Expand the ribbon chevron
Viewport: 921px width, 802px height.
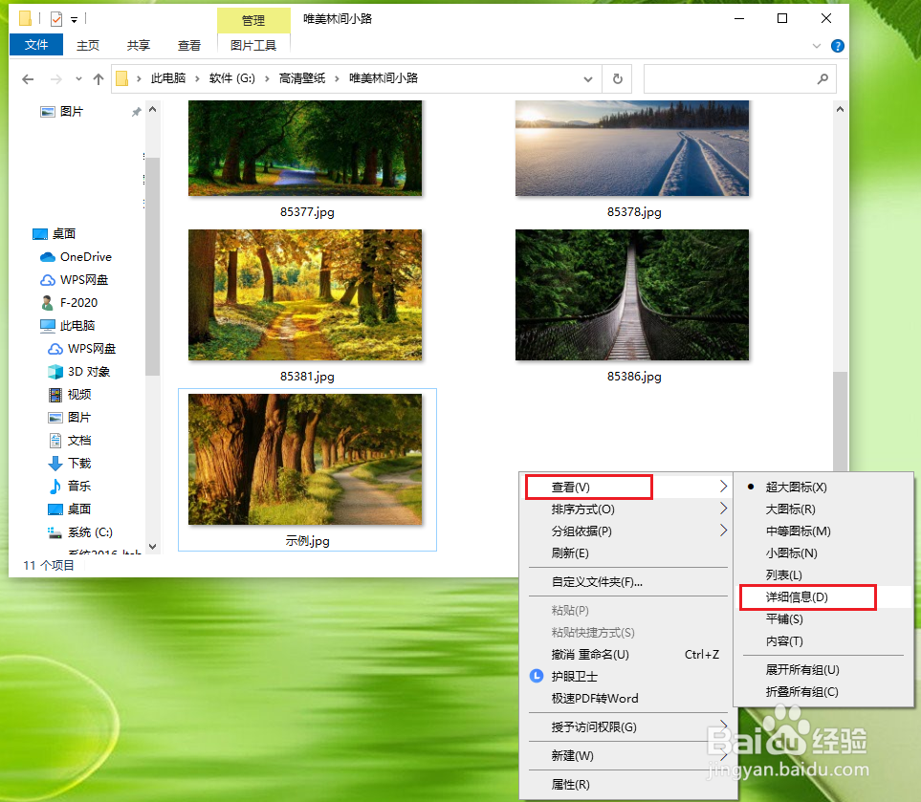pyautogui.click(x=817, y=46)
